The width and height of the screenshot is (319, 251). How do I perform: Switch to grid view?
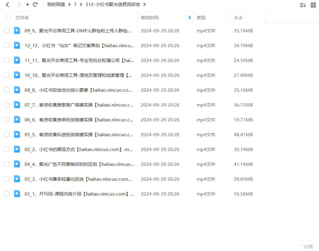tap(313, 5)
